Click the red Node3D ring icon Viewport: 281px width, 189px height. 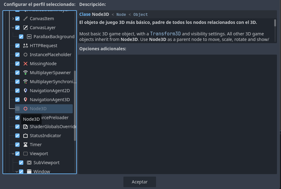tap(25, 109)
